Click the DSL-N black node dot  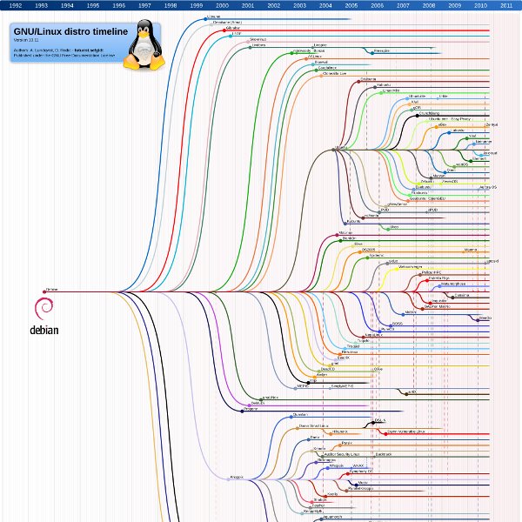coord(373,423)
